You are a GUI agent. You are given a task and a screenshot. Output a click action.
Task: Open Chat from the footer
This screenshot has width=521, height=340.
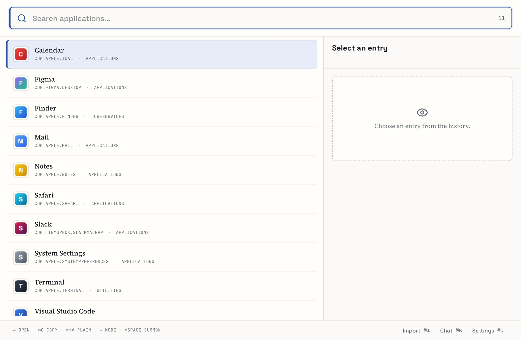[x=451, y=330]
